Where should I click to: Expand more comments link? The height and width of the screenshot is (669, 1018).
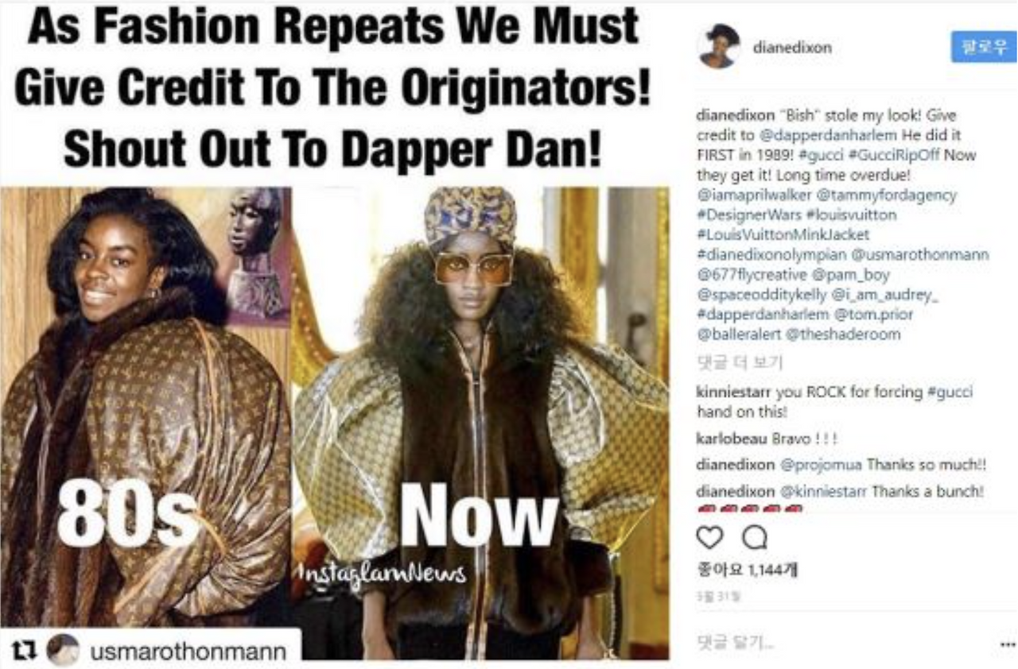click(740, 363)
